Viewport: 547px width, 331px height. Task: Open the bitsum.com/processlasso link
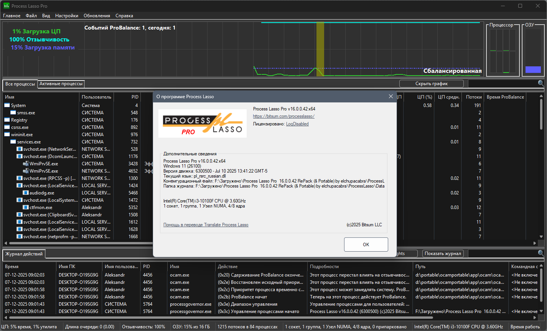283,116
